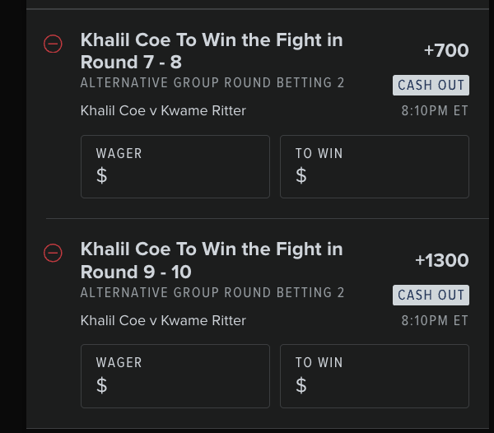
Task: Remove the Round 7 - 8 bet
Action: (53, 44)
